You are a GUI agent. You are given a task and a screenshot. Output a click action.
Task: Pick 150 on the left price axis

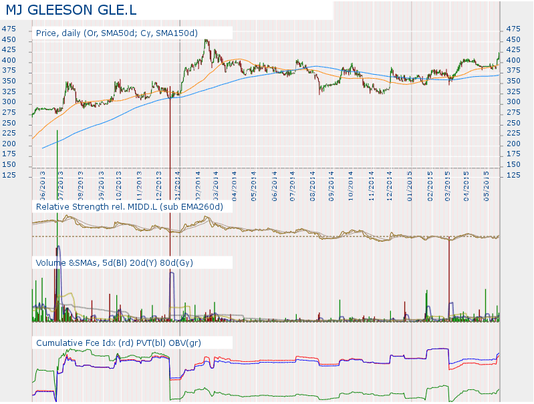tap(9, 164)
